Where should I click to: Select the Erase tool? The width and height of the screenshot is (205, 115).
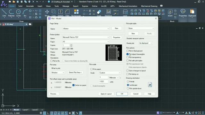99,13
